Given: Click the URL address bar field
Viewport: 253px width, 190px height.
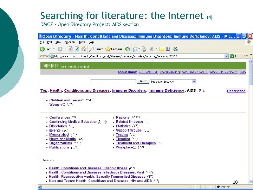Looking at the screenshot, I should pos(137,56).
